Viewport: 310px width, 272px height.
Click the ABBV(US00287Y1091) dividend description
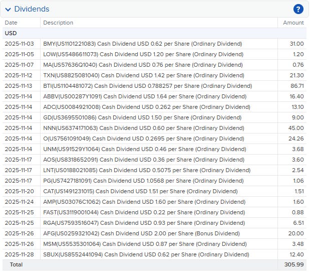pos(145,96)
